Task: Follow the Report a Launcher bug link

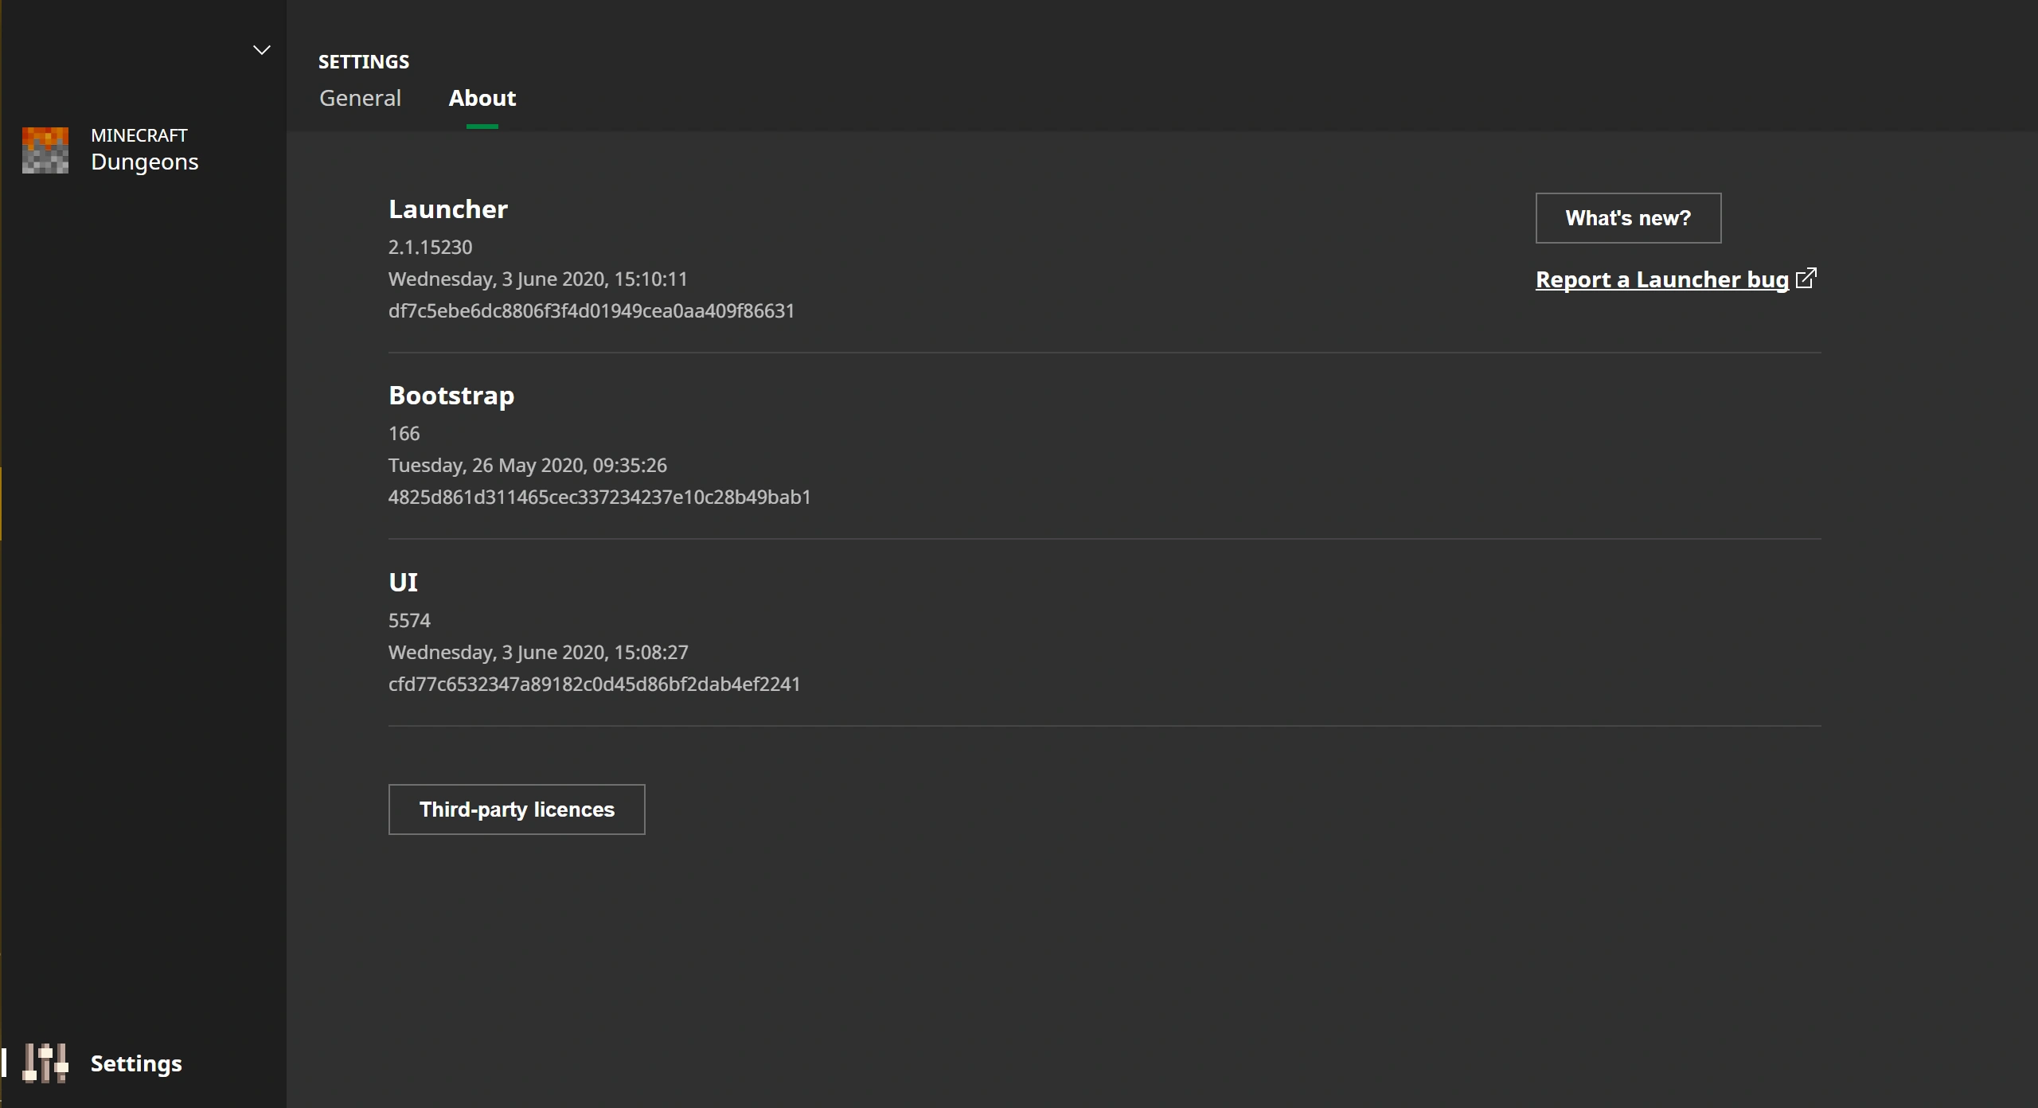Action: (x=1661, y=279)
